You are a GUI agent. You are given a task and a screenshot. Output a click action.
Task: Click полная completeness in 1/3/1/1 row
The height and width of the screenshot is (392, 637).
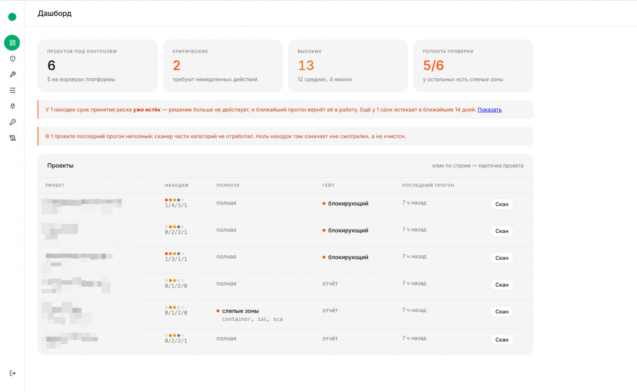point(226,257)
